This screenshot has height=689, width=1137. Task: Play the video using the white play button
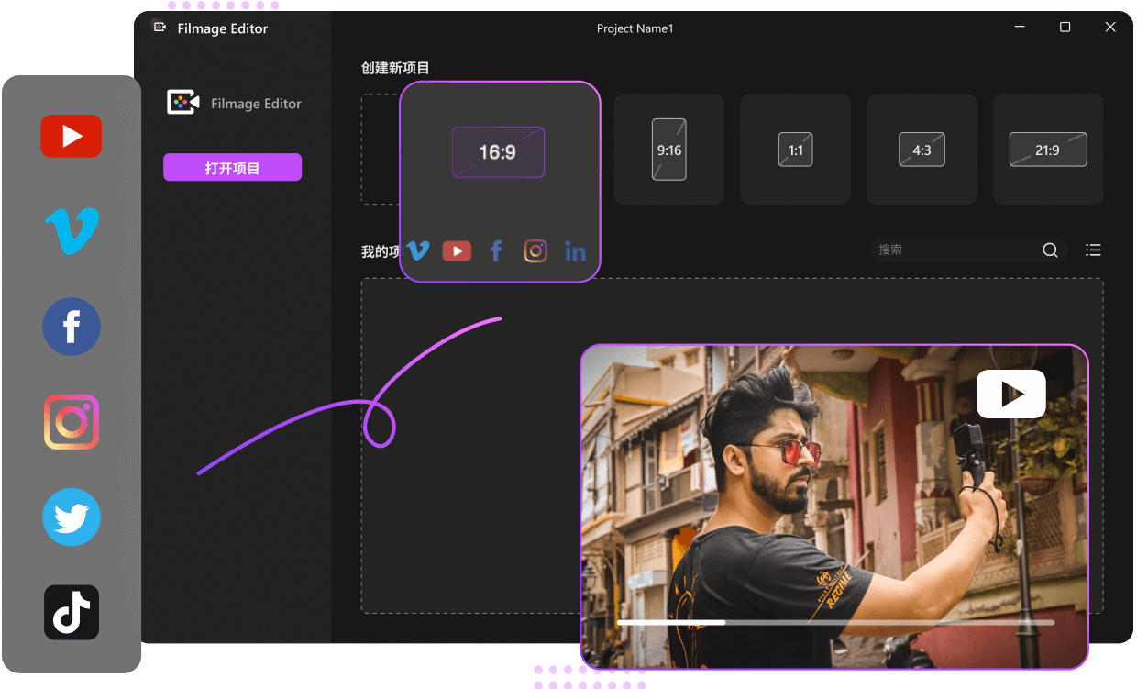coord(1011,395)
